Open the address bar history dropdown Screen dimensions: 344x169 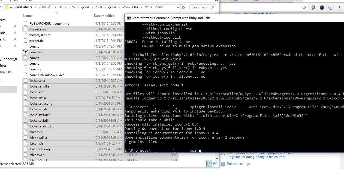pyautogui.click(x=178, y=7)
